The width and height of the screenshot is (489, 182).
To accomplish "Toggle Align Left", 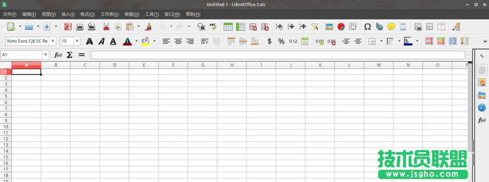I will (167, 41).
